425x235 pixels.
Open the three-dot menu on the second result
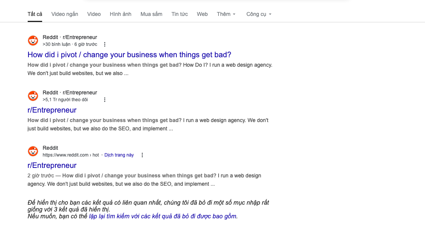pyautogui.click(x=105, y=100)
